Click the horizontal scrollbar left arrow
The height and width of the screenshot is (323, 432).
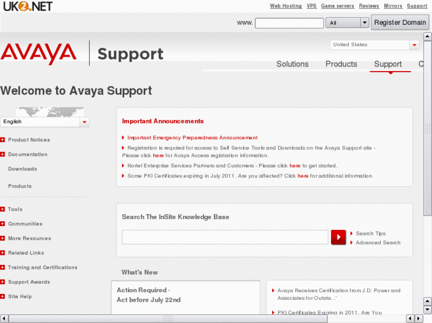click(4, 318)
